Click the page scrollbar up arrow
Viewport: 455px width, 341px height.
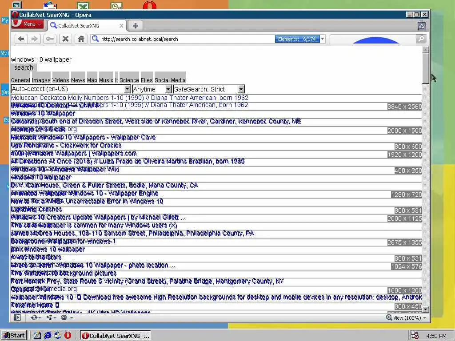(x=425, y=50)
